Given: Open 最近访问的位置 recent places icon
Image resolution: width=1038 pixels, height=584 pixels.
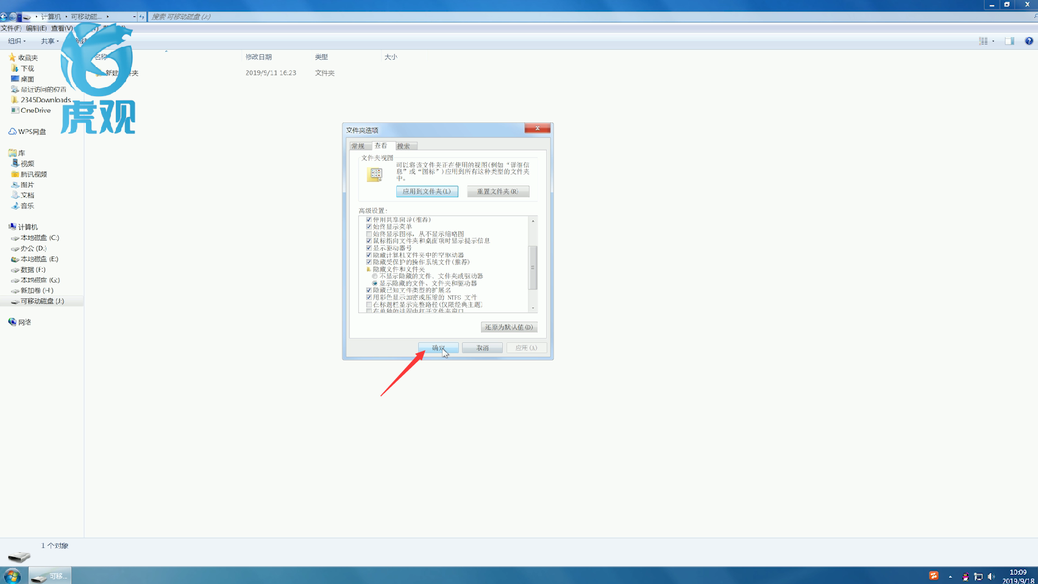Looking at the screenshot, I should coord(15,89).
